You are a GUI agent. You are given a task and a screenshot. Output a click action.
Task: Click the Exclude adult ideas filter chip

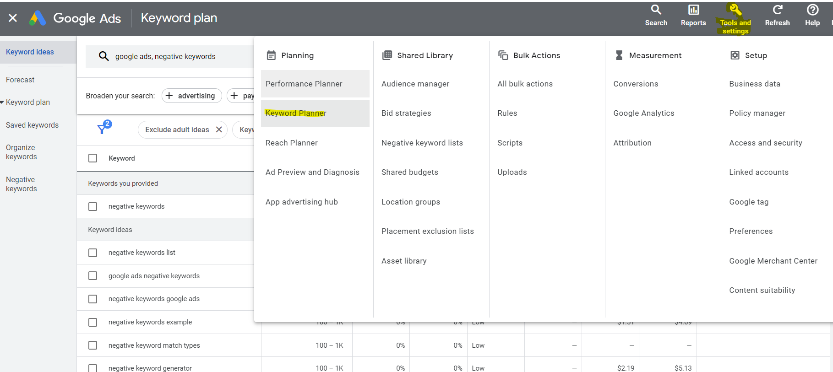click(x=182, y=129)
